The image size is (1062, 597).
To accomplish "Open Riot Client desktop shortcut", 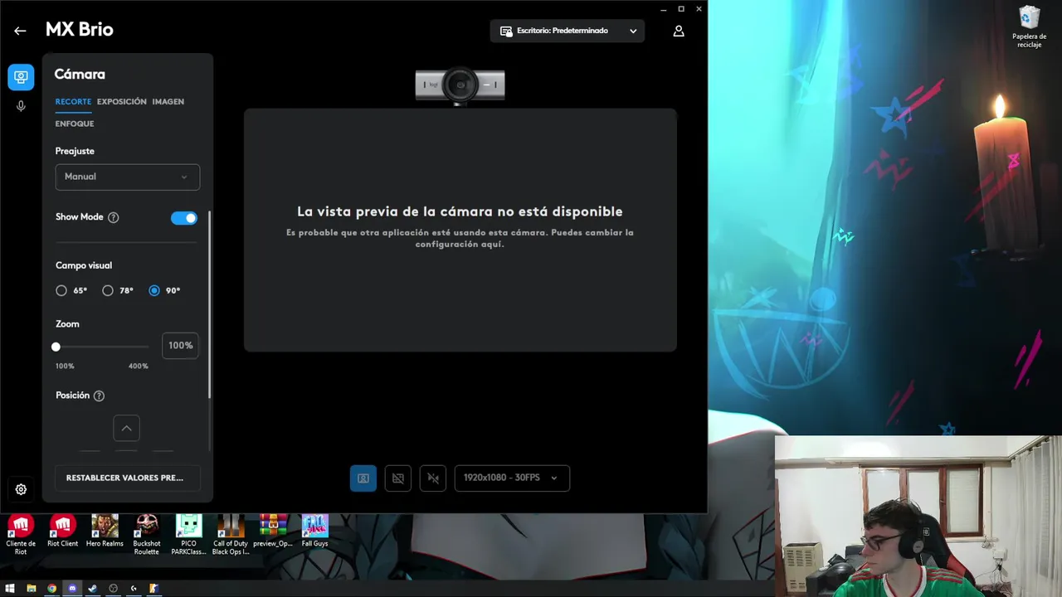I will [x=62, y=531].
